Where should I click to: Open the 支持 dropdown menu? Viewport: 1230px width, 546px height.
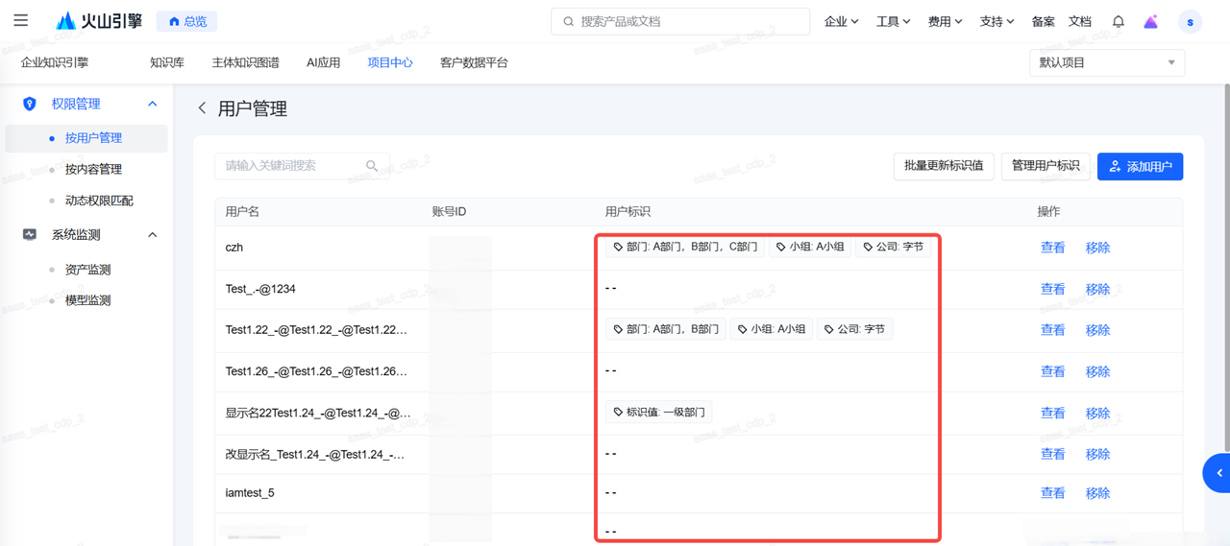996,21
